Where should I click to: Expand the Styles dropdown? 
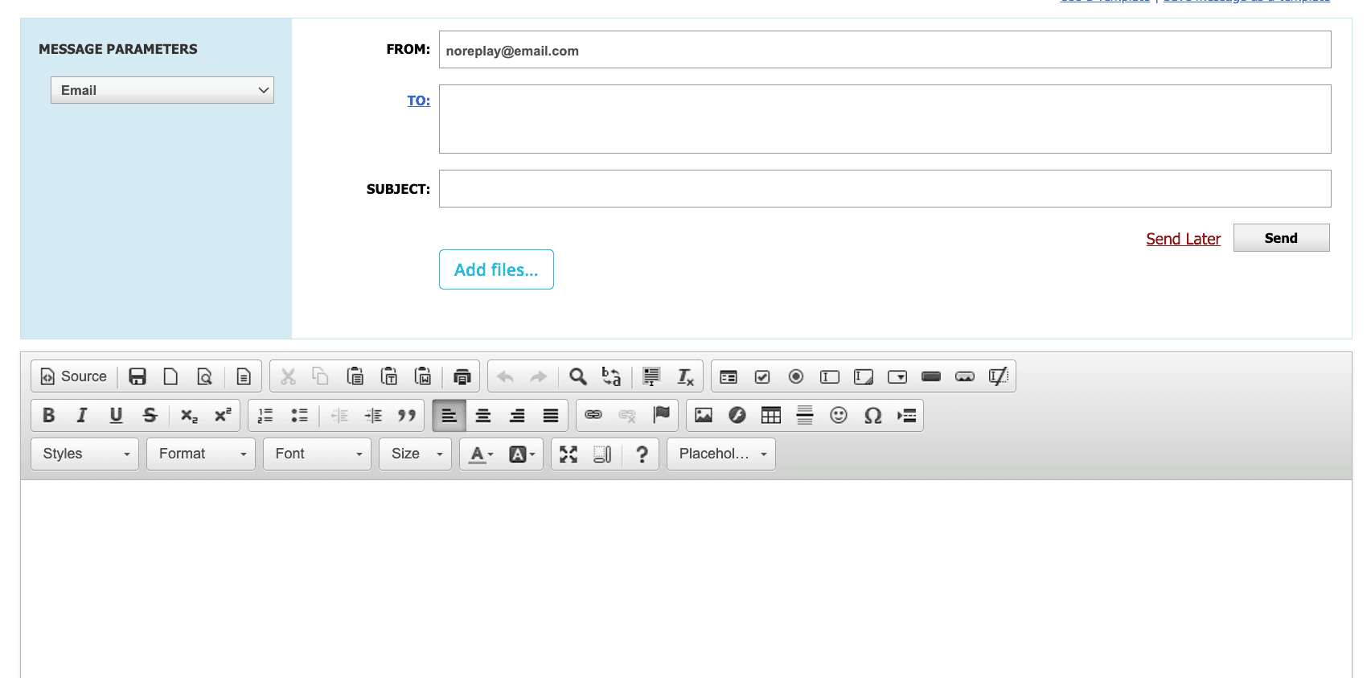pyautogui.click(x=85, y=454)
